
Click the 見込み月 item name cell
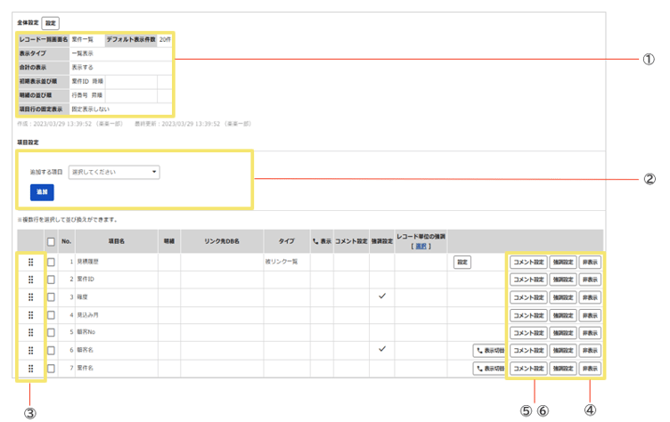(x=117, y=315)
